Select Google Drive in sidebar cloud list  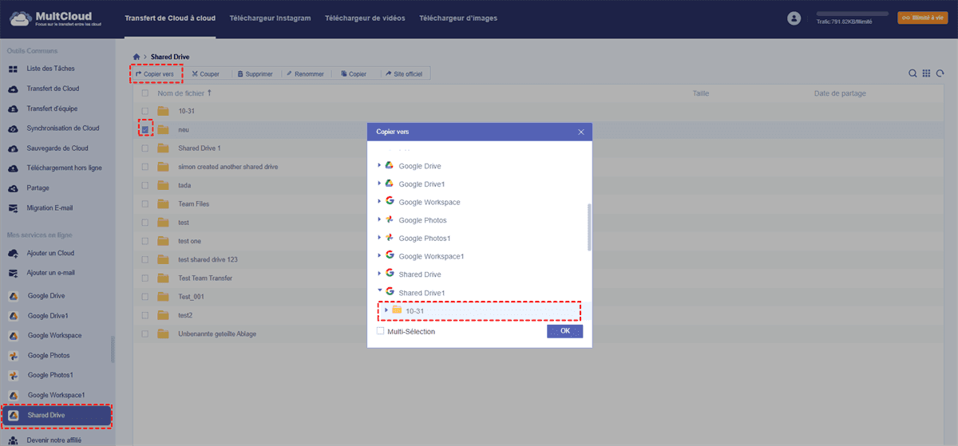[46, 296]
